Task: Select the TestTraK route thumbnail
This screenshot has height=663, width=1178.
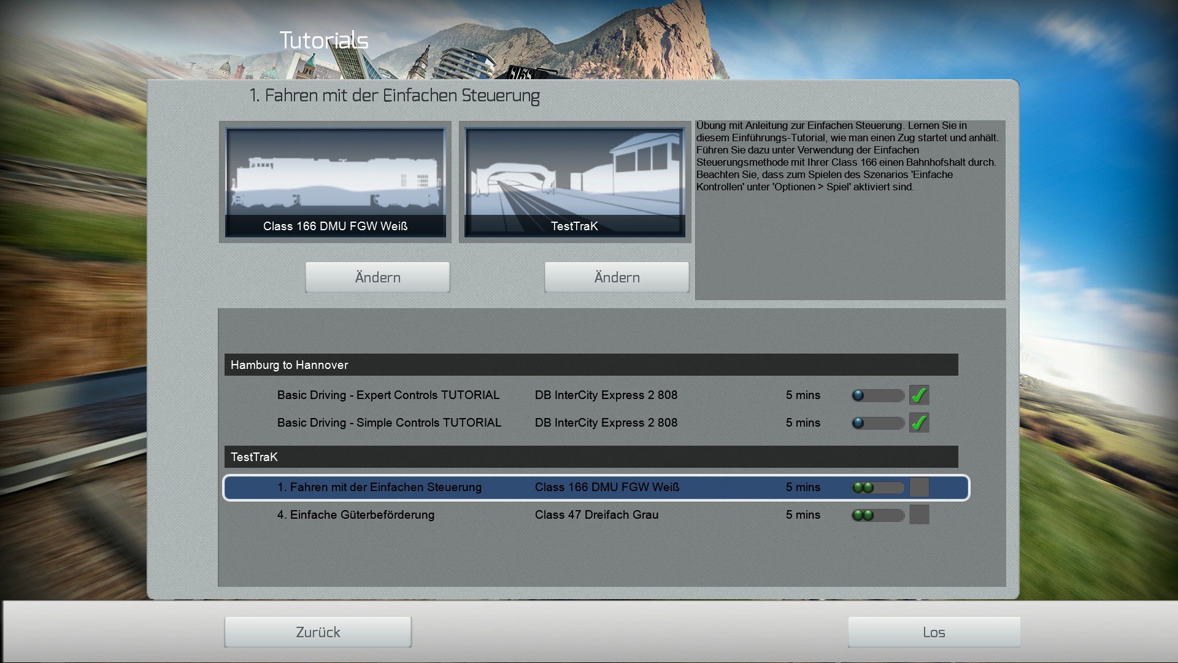Action: (574, 182)
